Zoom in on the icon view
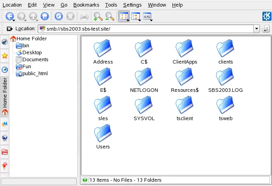Screen dimensions: 272x186 (x=98, y=16)
